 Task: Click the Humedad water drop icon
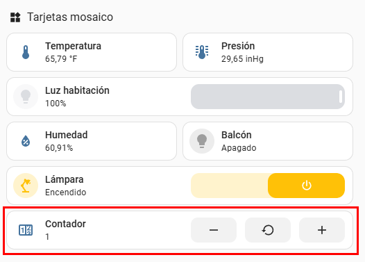[x=26, y=141]
